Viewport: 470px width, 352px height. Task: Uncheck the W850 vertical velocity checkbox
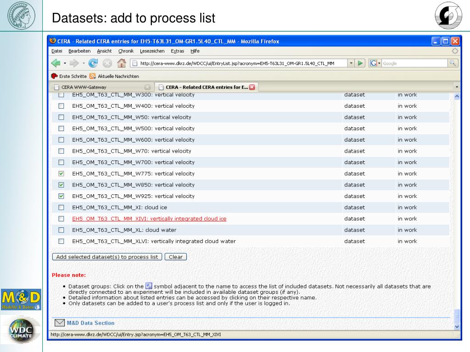[61, 185]
